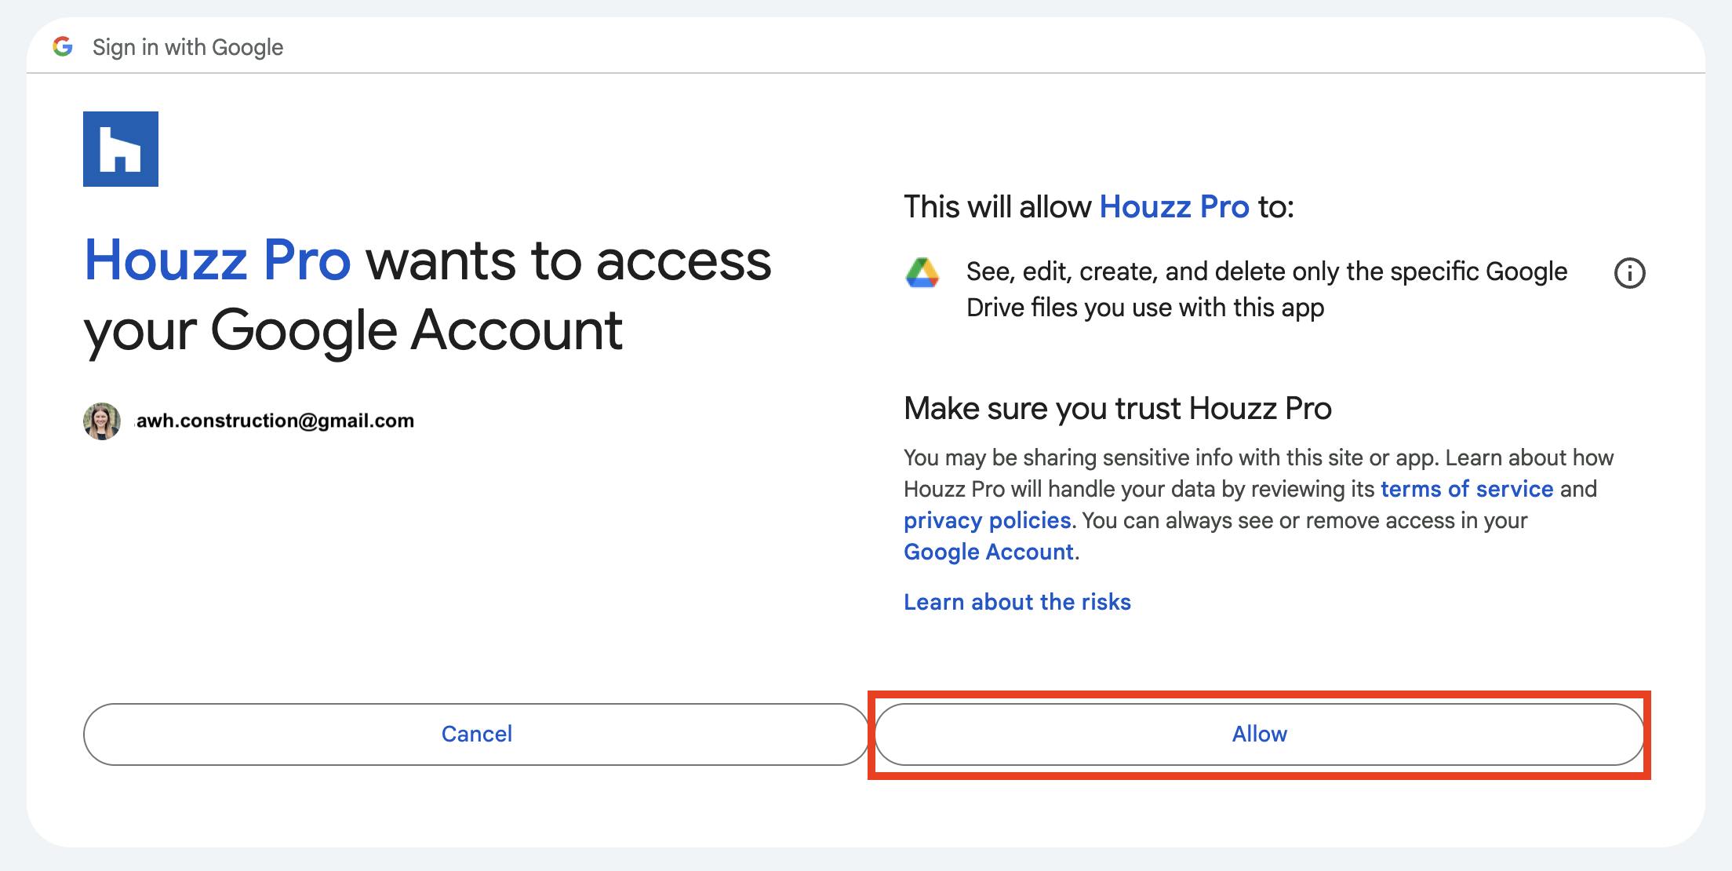Screen dimensions: 1732x871
Task: Open the privacy policies link
Action: point(987,520)
